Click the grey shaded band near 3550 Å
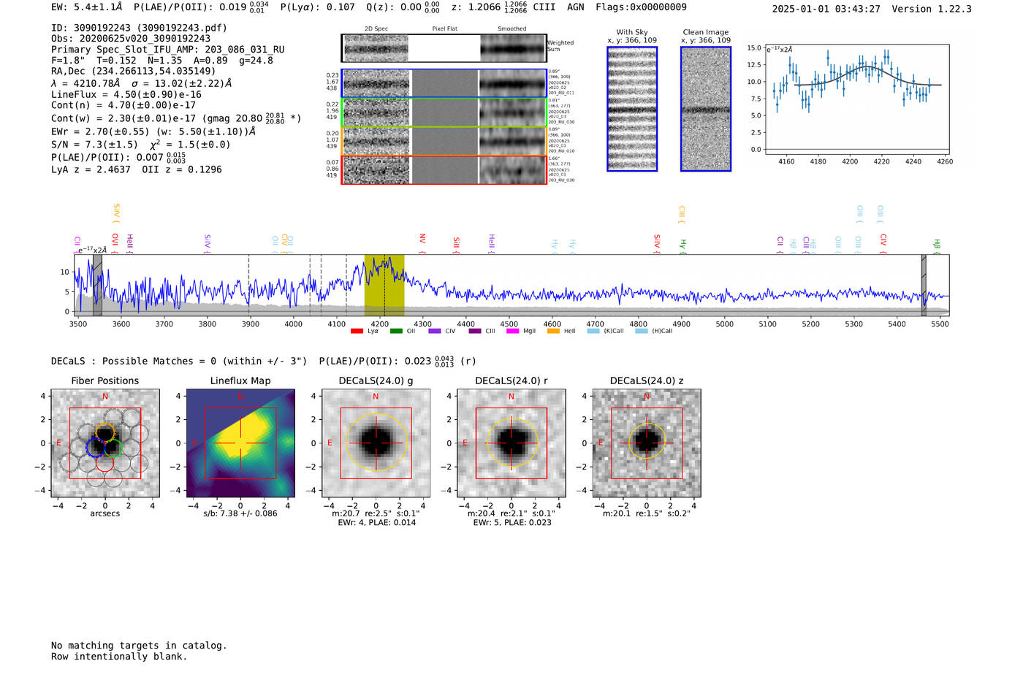This screenshot has height=696, width=1023. pos(98,286)
